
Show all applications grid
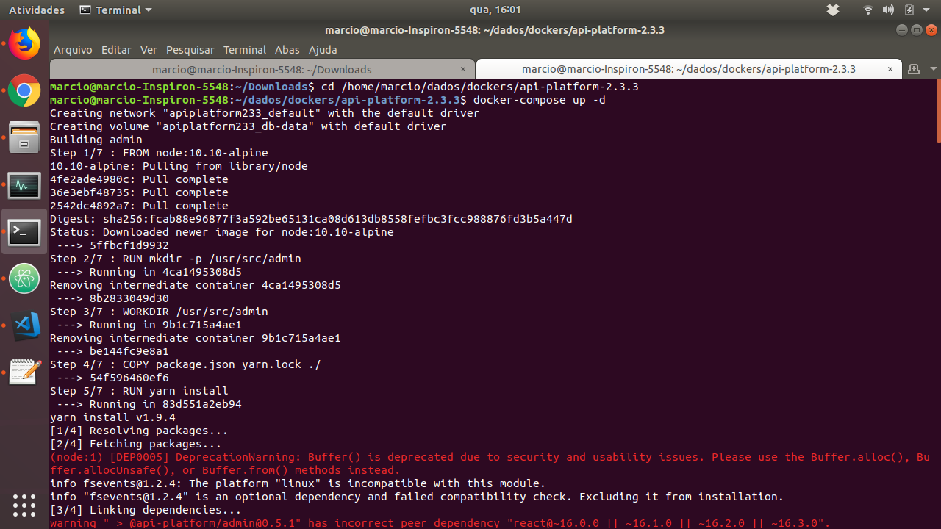(24, 505)
